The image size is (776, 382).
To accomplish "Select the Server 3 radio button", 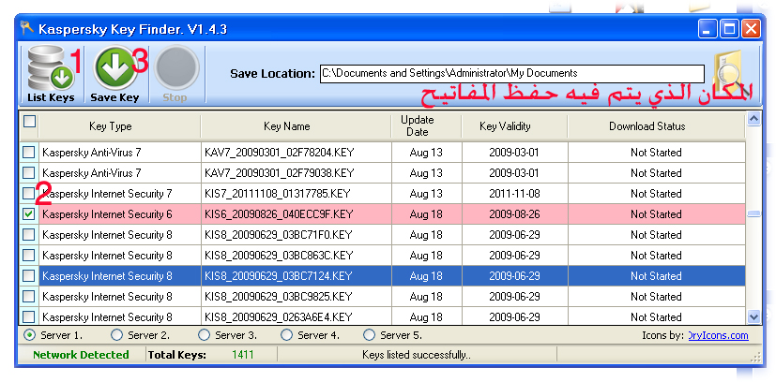I will pyautogui.click(x=204, y=335).
